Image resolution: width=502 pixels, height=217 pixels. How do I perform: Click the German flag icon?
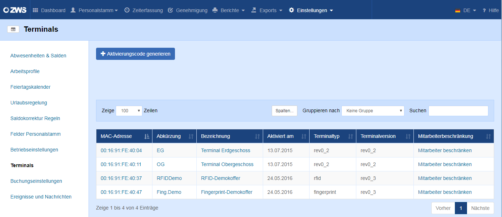[x=458, y=11]
